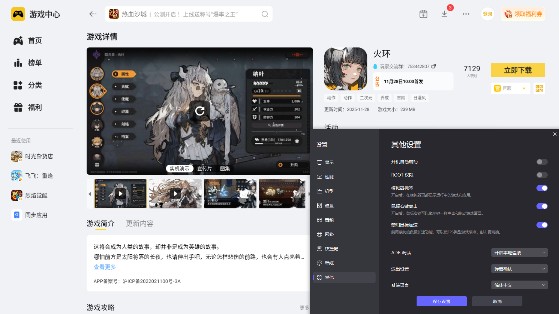Click the QR code icon near 立即下载
559x314 pixels.
click(539, 88)
